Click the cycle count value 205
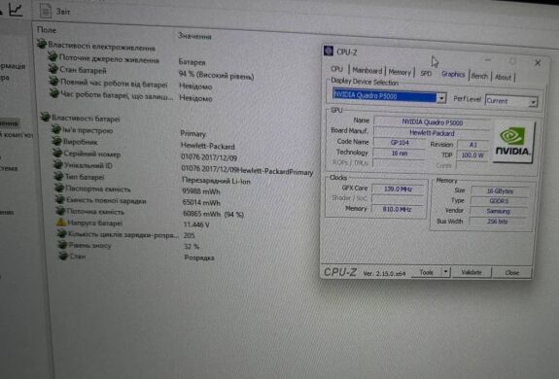559x379 pixels. pos(190,236)
